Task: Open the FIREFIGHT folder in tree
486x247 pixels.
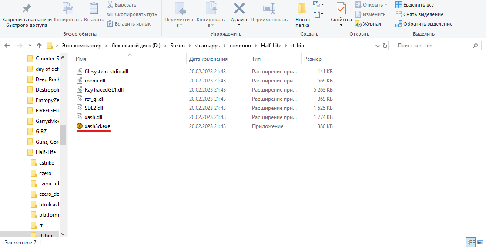Action: click(x=44, y=111)
